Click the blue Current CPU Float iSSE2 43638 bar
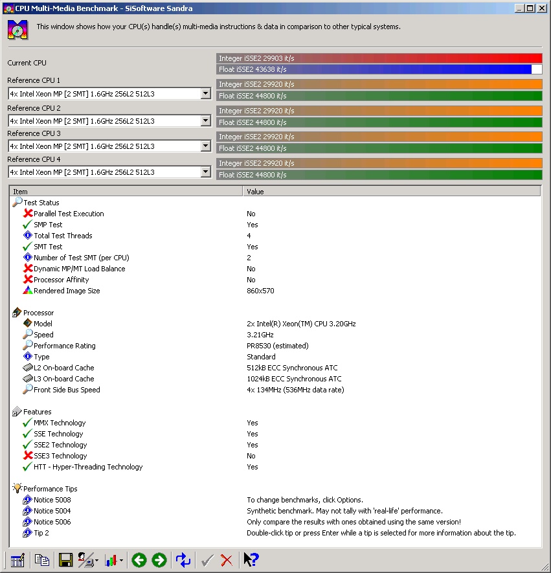 [379, 69]
